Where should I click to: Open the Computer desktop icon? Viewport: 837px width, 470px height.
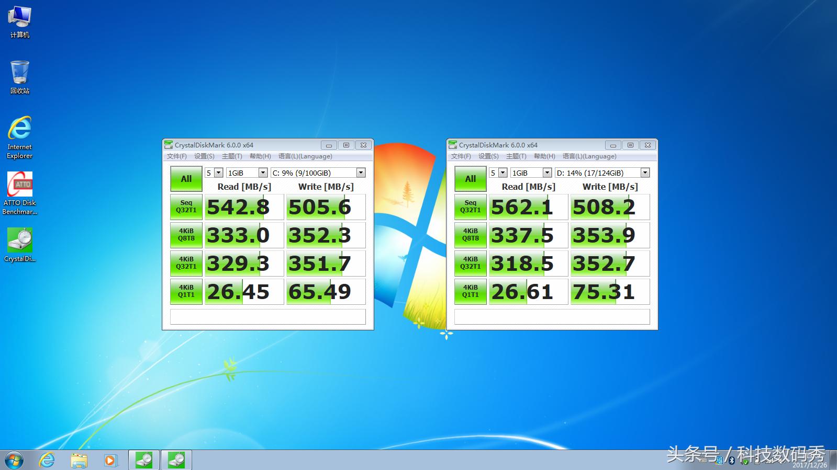click(20, 22)
